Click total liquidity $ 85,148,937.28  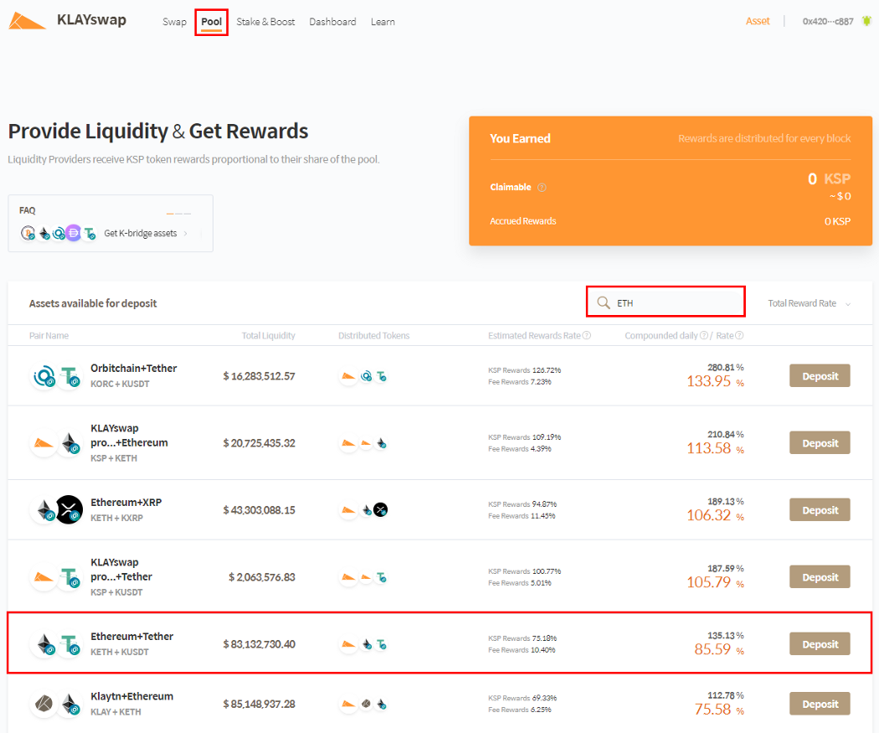[259, 704]
